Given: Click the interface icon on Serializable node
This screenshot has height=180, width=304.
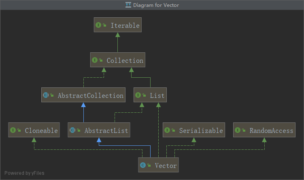Looking at the screenshot, I should click(x=167, y=130).
